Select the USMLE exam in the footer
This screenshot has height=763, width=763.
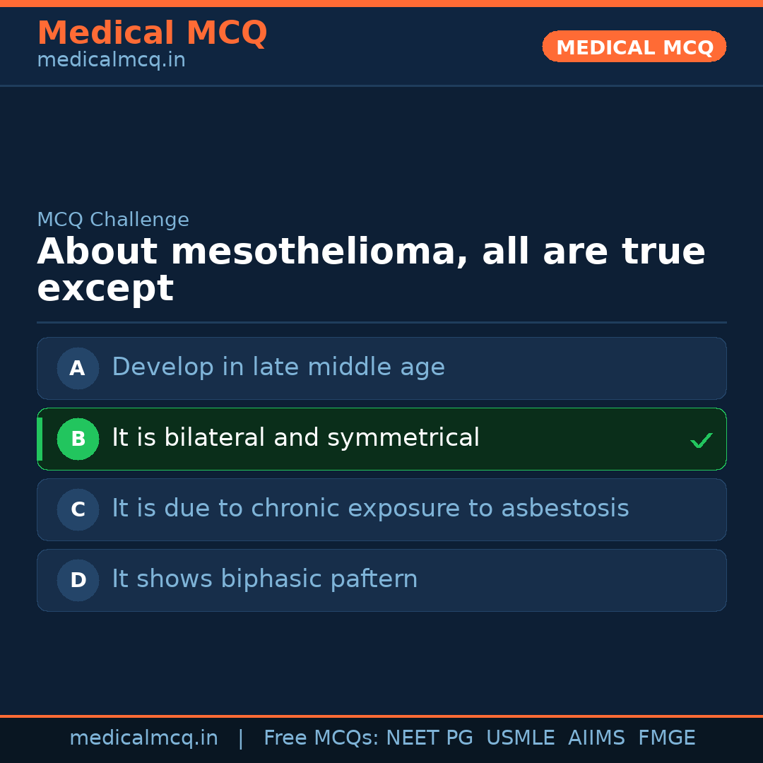520,738
